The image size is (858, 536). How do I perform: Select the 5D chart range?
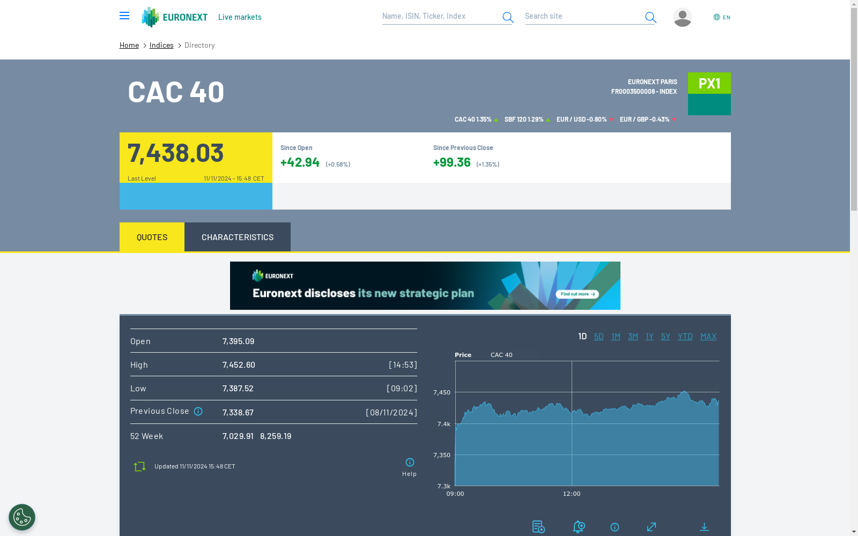599,337
